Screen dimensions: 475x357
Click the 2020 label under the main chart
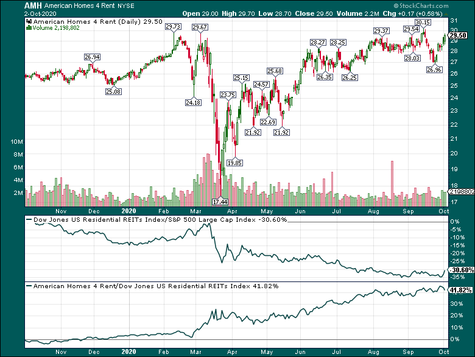pyautogui.click(x=128, y=211)
